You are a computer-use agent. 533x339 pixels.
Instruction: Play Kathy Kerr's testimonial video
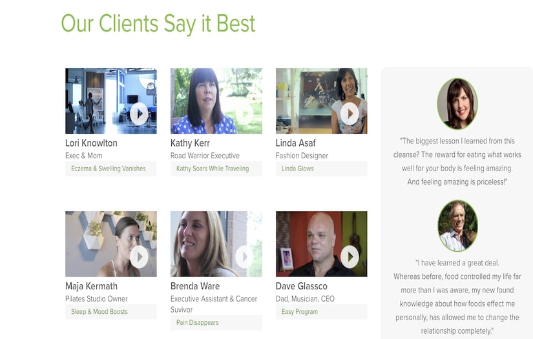[x=244, y=114]
